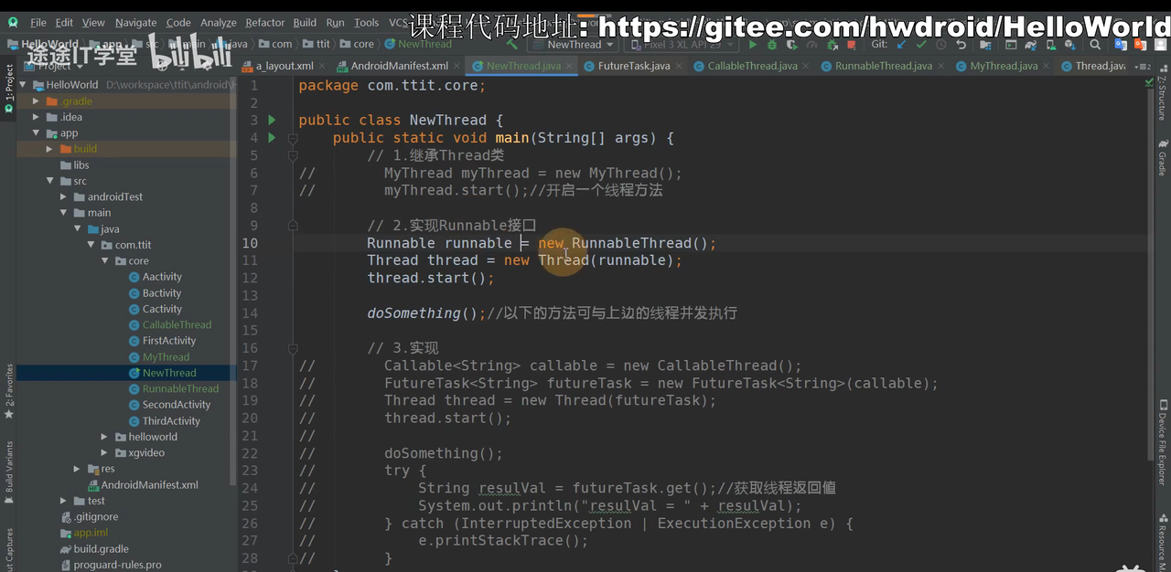The image size is (1171, 572).
Task: Open the Favorites tool window
Action: tap(8, 391)
